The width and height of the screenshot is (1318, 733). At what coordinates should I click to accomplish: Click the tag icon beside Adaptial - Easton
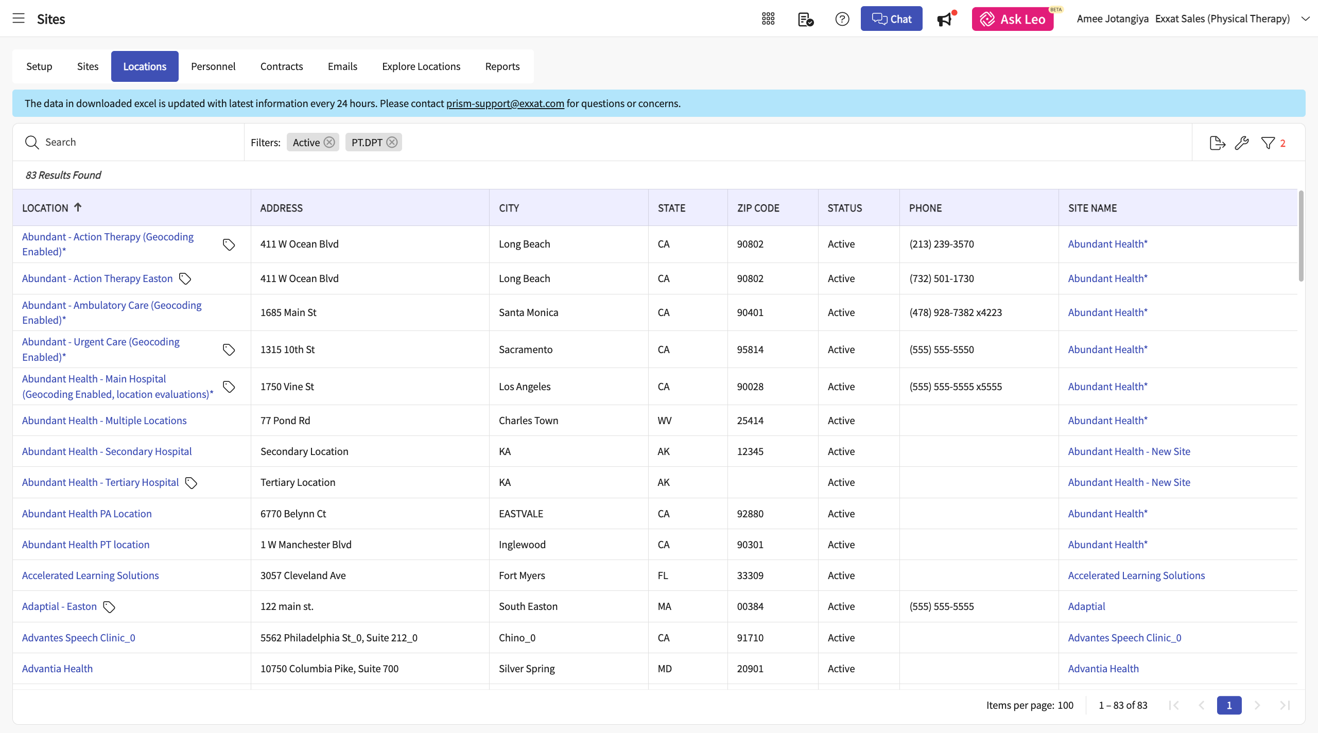(109, 607)
